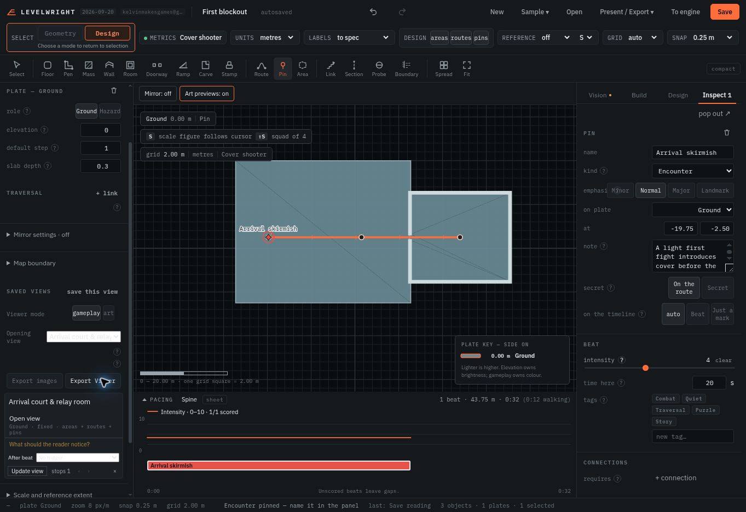Undo the last action

coord(373,11)
